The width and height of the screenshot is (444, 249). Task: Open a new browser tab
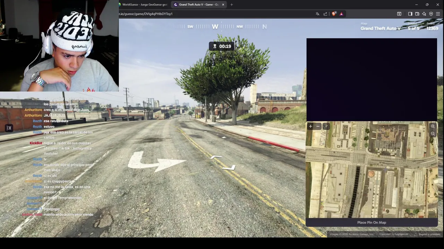coord(231,4)
